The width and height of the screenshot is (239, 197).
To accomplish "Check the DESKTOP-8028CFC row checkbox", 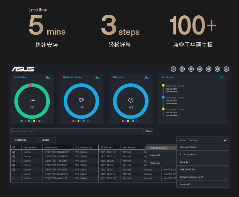I will pyautogui.click(x=14, y=174).
